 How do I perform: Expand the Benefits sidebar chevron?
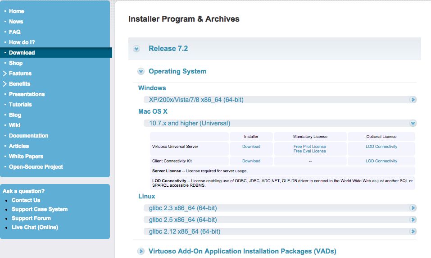point(5,84)
